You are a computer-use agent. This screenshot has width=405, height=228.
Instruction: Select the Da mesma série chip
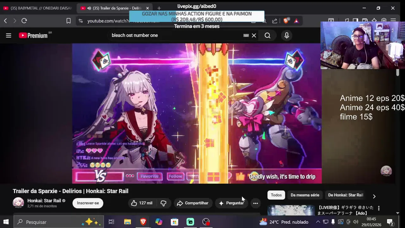point(305,195)
